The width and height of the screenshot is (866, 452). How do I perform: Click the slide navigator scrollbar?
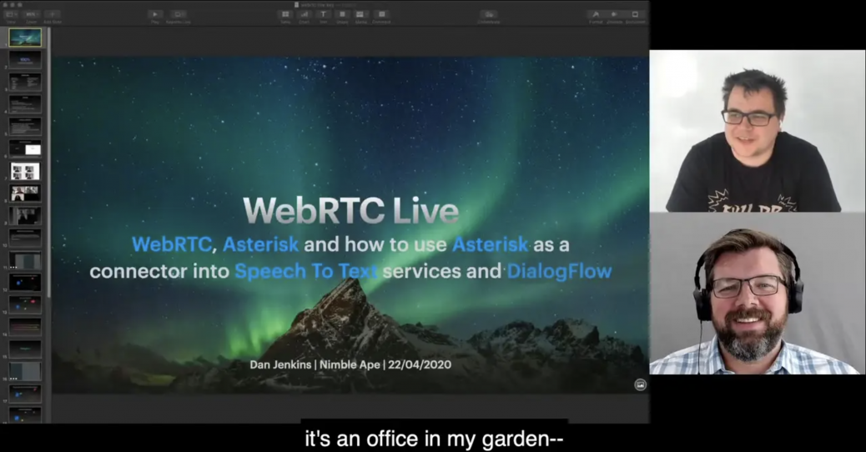pos(48,167)
